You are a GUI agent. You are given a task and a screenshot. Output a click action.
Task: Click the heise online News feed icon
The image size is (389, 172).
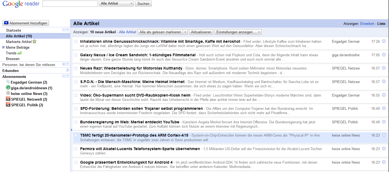tap(8, 94)
